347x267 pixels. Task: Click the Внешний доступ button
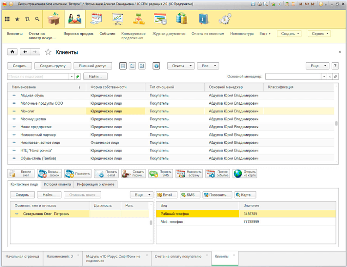pyautogui.click(x=92, y=66)
